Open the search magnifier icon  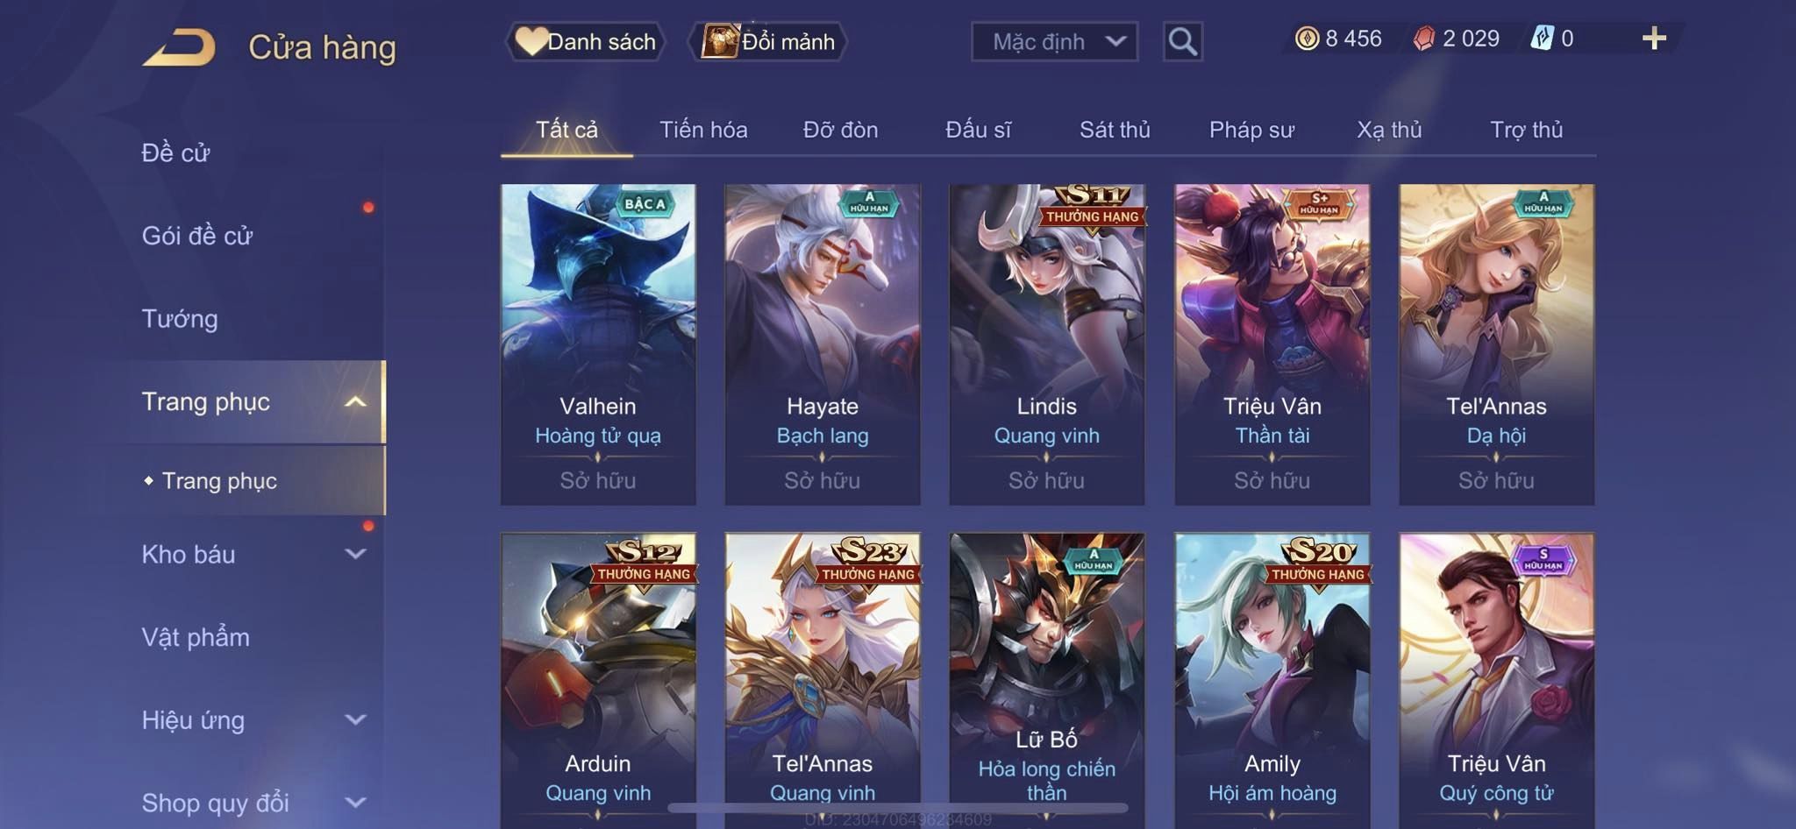pos(1182,41)
